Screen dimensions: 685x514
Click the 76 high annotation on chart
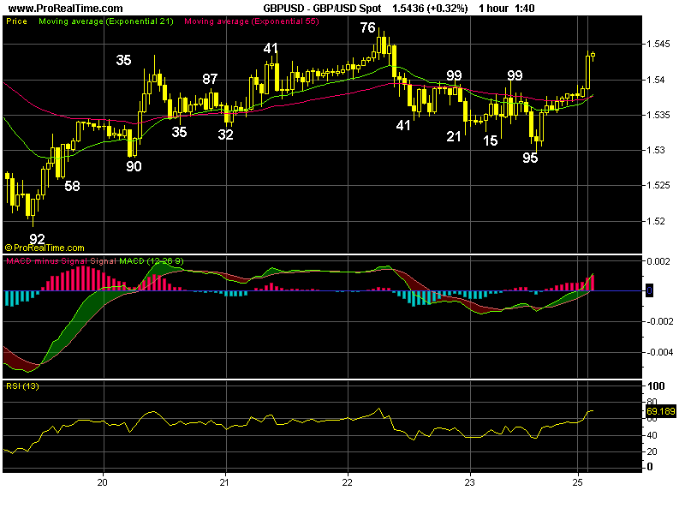pos(368,27)
